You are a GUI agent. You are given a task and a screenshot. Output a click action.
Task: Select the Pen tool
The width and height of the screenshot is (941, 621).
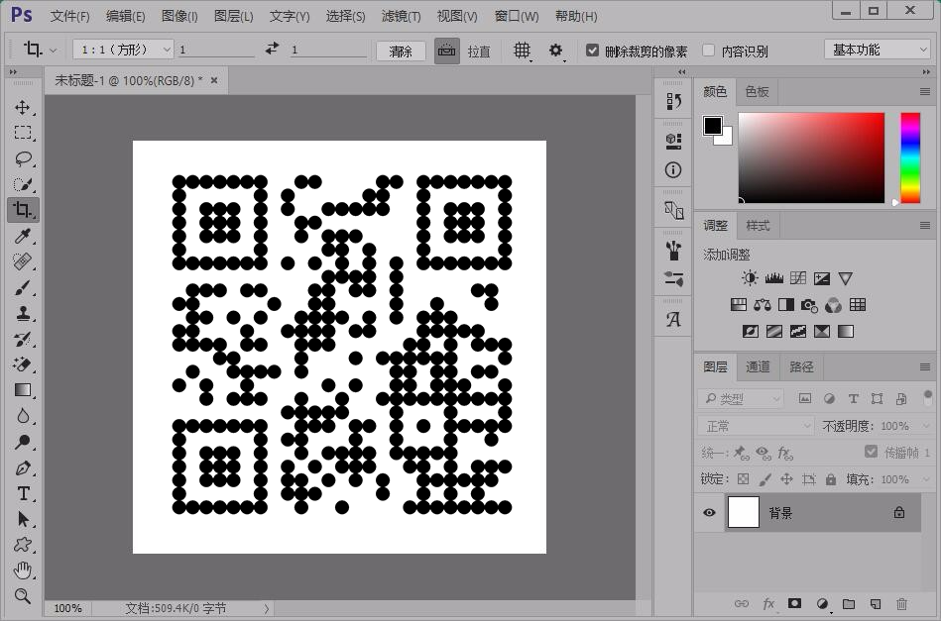point(23,467)
